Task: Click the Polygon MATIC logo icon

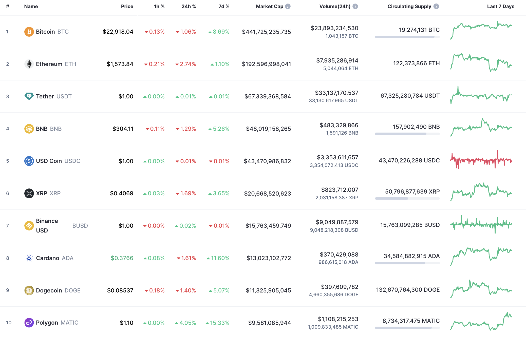Action: click(x=29, y=323)
